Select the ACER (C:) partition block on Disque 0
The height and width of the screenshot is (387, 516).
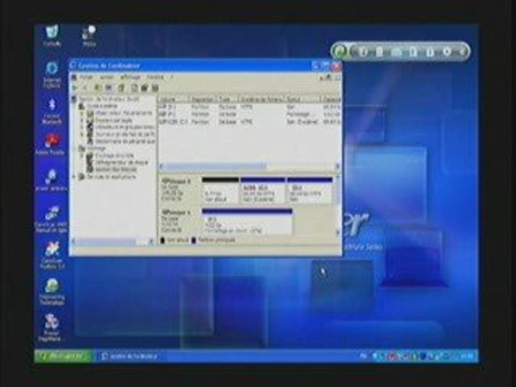click(263, 190)
